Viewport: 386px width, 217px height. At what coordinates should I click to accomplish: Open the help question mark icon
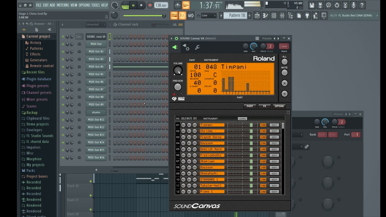point(362,5)
